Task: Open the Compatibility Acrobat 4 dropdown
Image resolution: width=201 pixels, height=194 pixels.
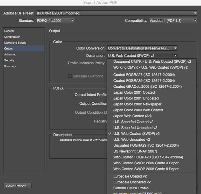Action: coord(173,21)
